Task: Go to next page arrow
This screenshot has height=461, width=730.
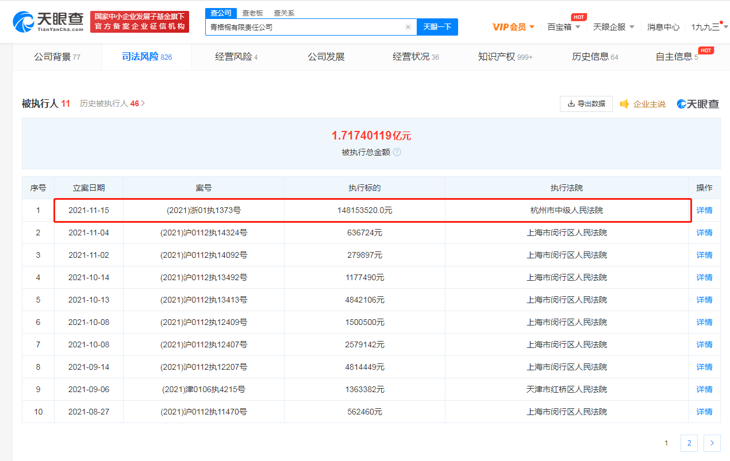Action: click(x=712, y=443)
